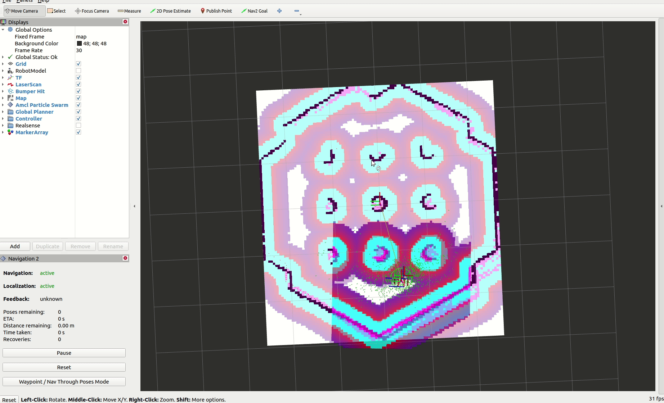Activate the Select tool
The width and height of the screenshot is (664, 403).
(57, 11)
